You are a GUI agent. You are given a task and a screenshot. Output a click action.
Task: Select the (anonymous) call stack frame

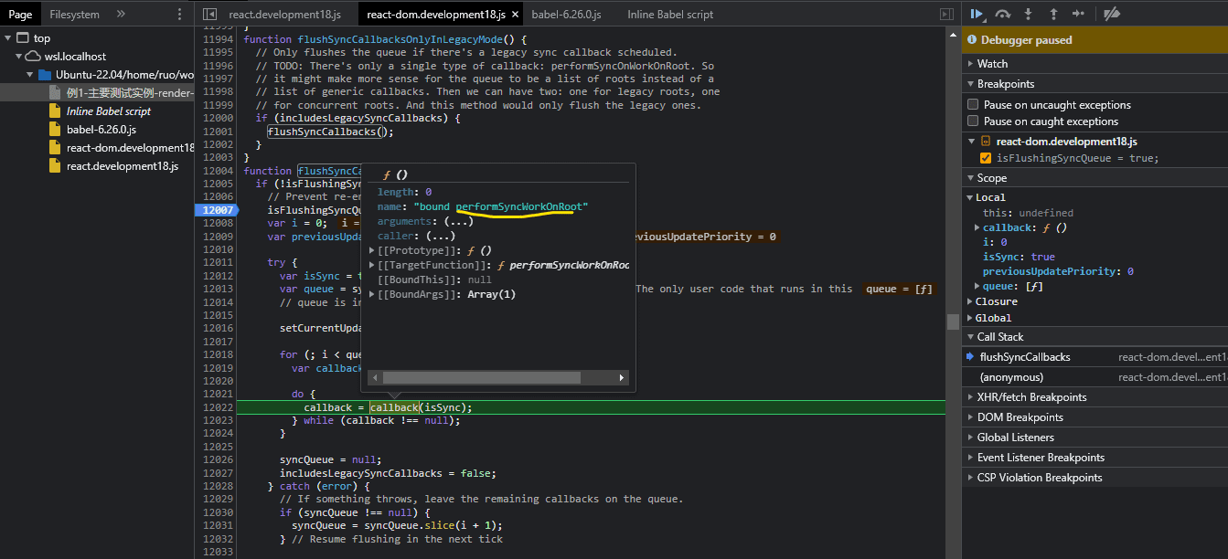[1011, 377]
